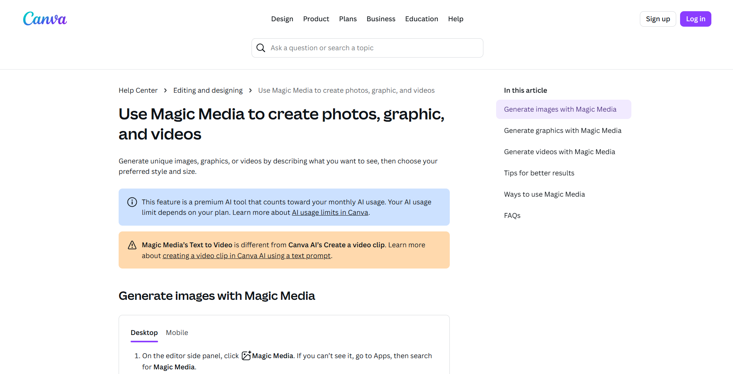Open the Education menu
The height and width of the screenshot is (374, 733).
(422, 19)
